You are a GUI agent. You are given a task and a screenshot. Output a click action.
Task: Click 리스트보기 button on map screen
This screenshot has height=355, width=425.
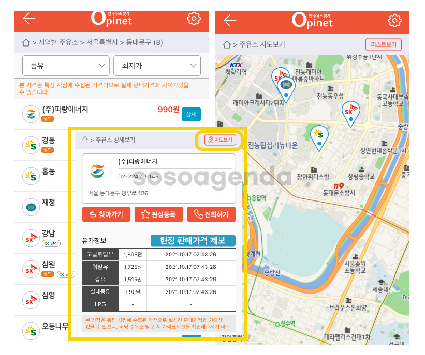[384, 44]
